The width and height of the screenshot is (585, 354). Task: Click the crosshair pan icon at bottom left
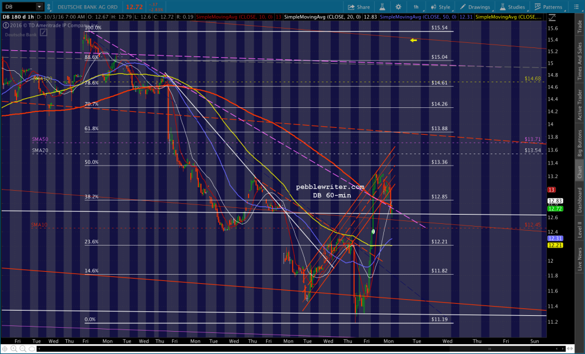(5, 348)
